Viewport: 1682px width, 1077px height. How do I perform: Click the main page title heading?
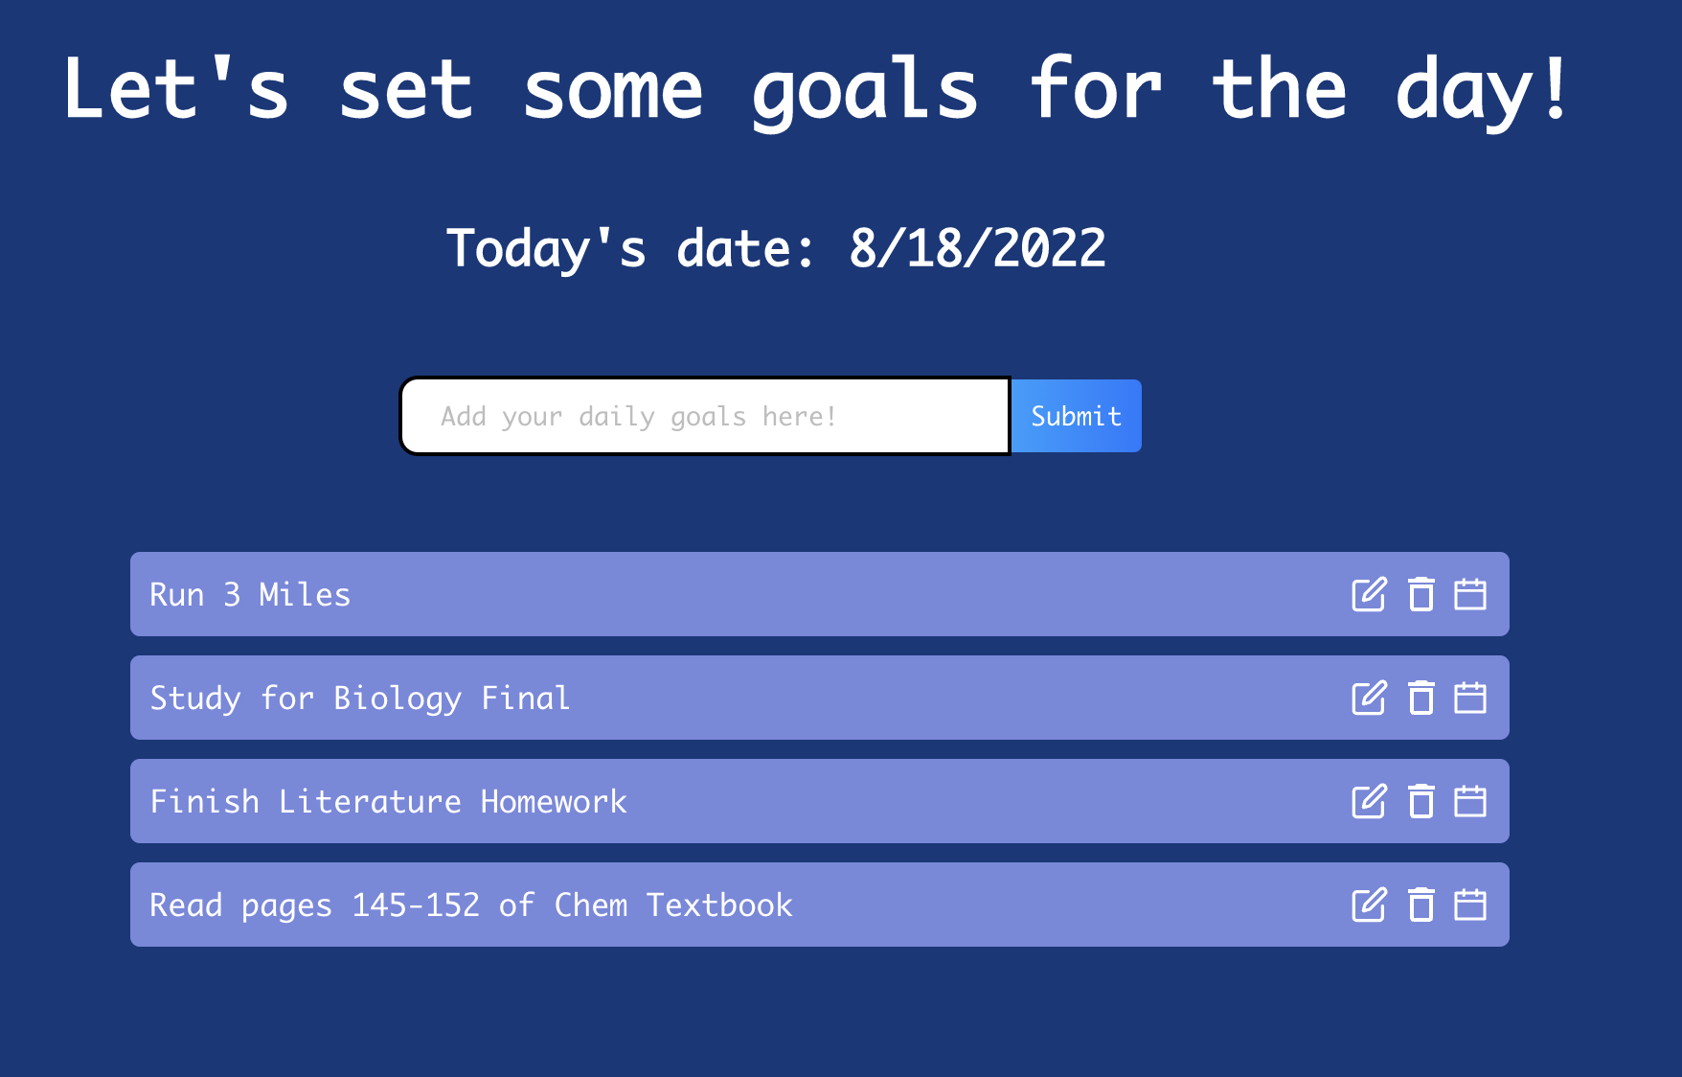click(817, 90)
